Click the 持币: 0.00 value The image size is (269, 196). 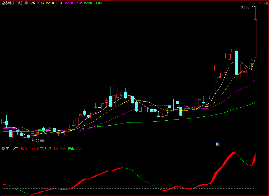click(x=75, y=148)
